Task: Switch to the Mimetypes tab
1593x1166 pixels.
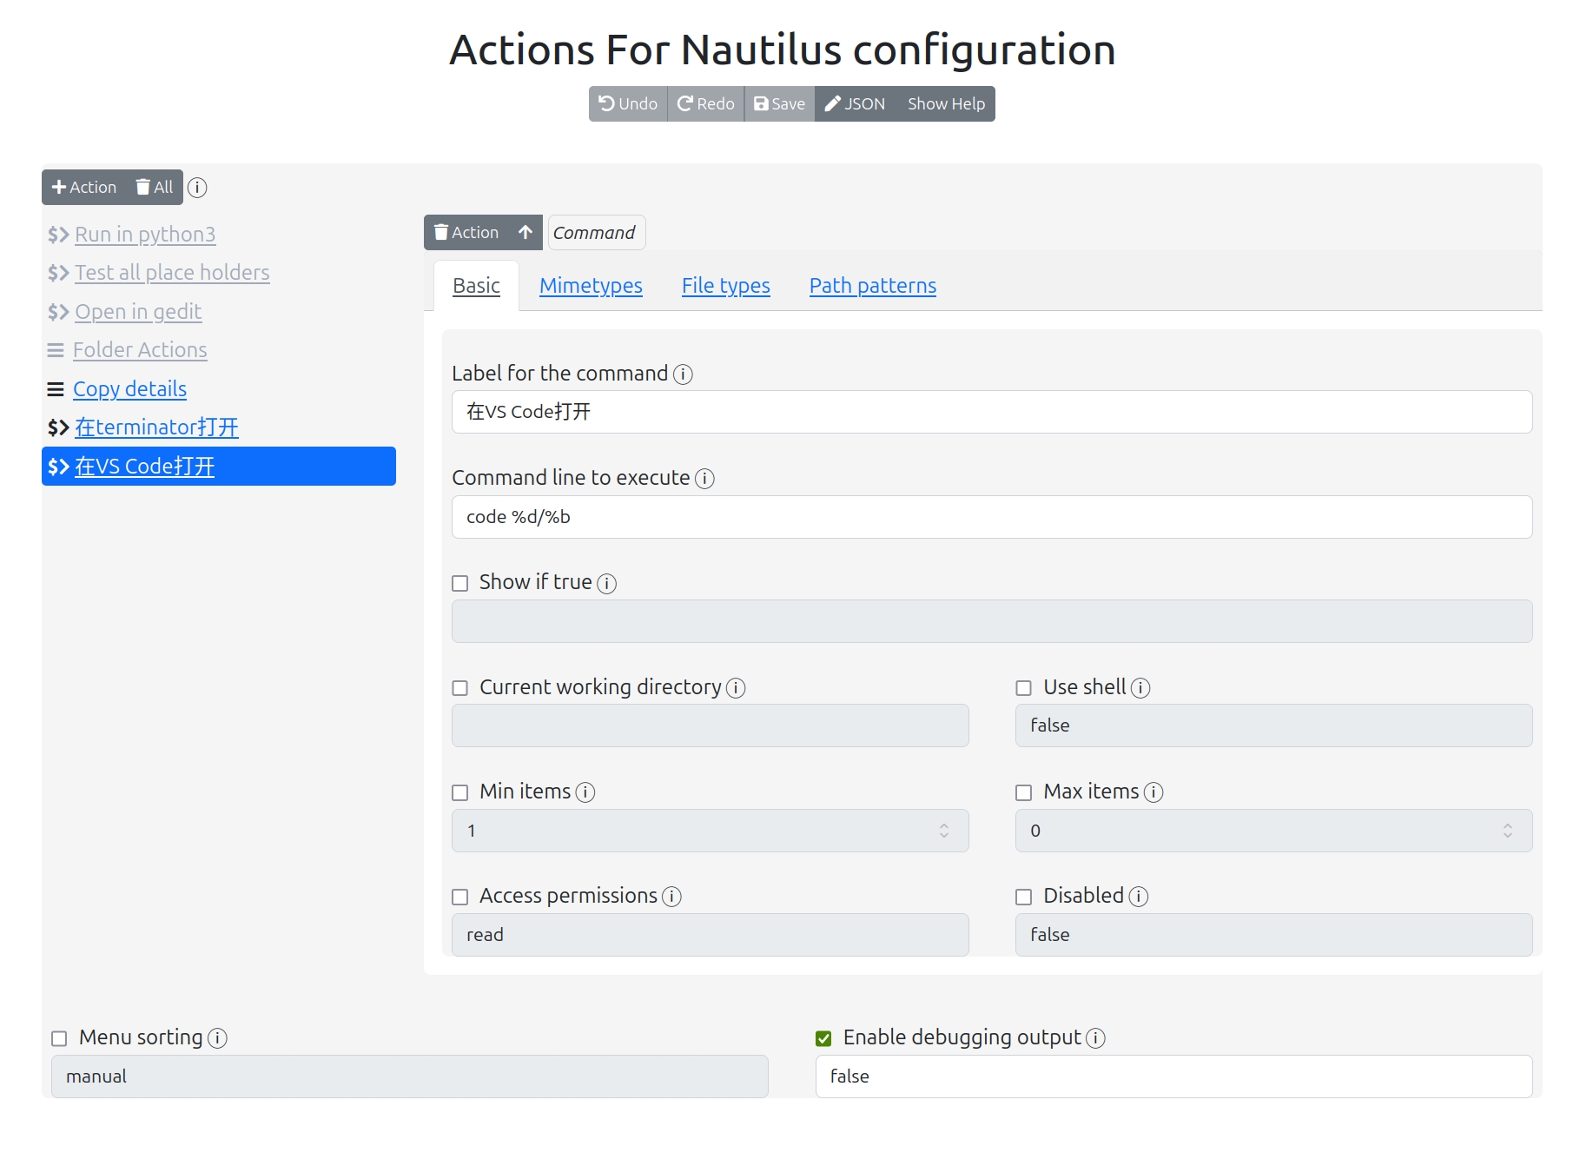Action: click(591, 286)
